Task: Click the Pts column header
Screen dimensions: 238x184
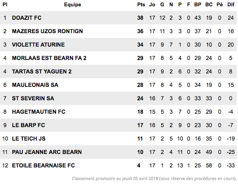Action: click(x=141, y=5)
